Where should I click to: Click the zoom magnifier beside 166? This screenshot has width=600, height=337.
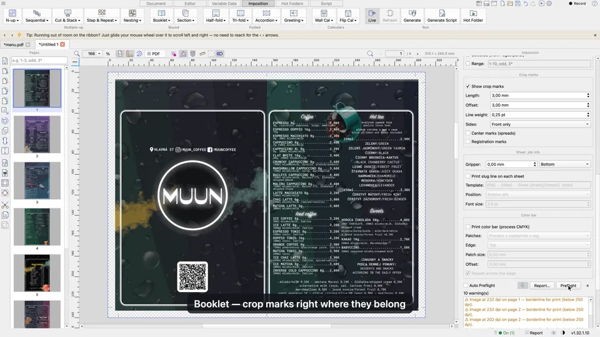click(77, 54)
